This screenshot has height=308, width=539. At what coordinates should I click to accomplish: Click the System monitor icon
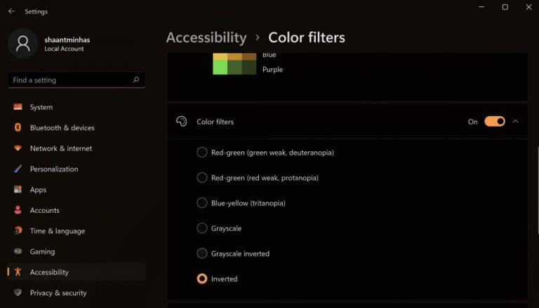point(18,107)
